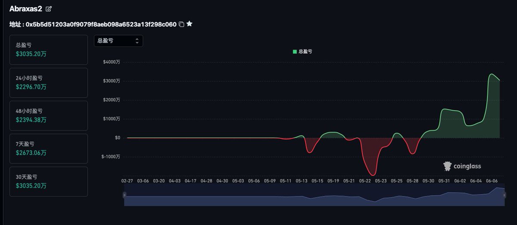Click the 02-27 date label
The height and width of the screenshot is (225, 517).
[x=127, y=181]
